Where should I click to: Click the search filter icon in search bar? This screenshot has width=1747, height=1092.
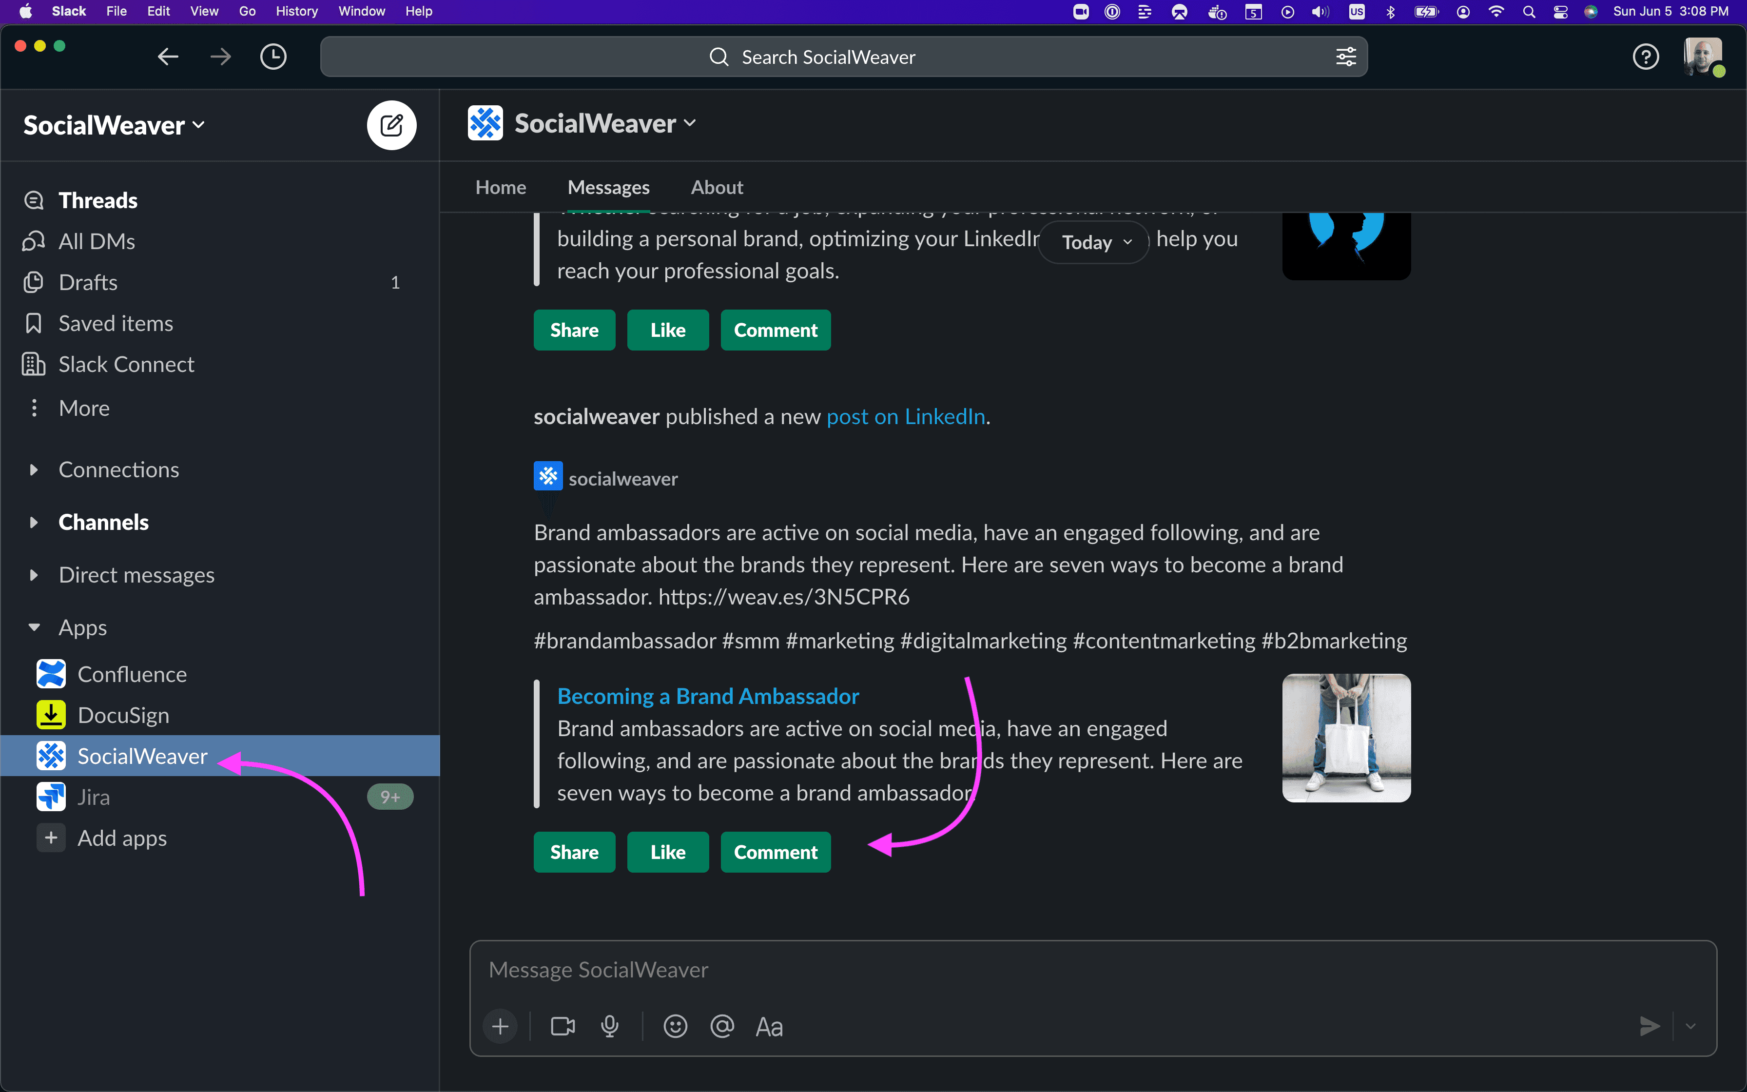pyautogui.click(x=1346, y=56)
